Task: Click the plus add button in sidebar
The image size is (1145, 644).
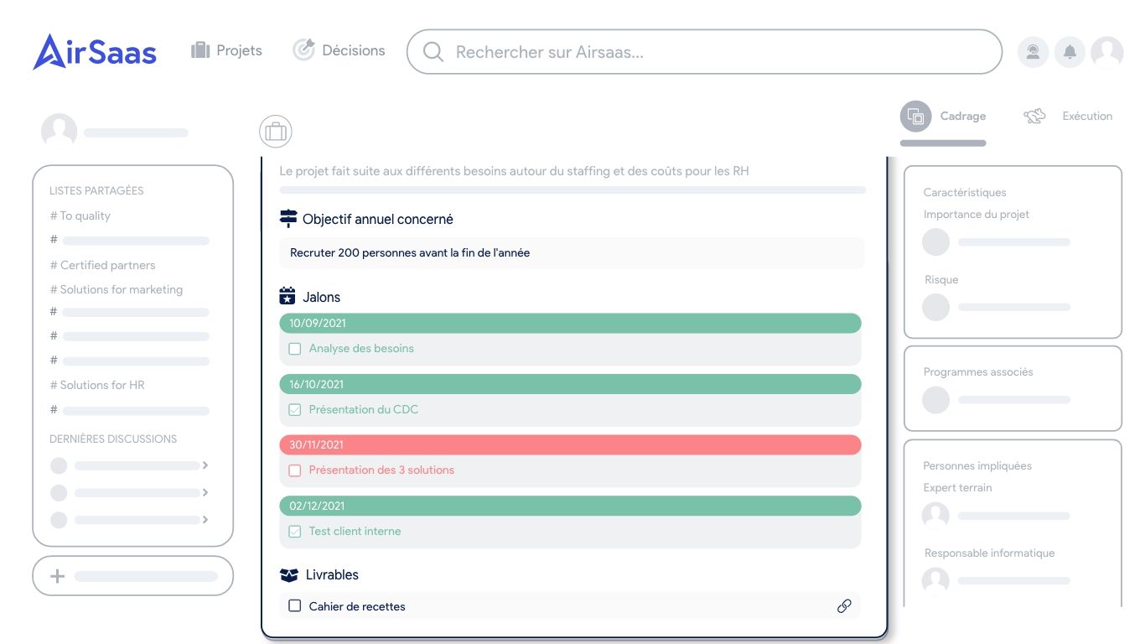Action: 58,576
